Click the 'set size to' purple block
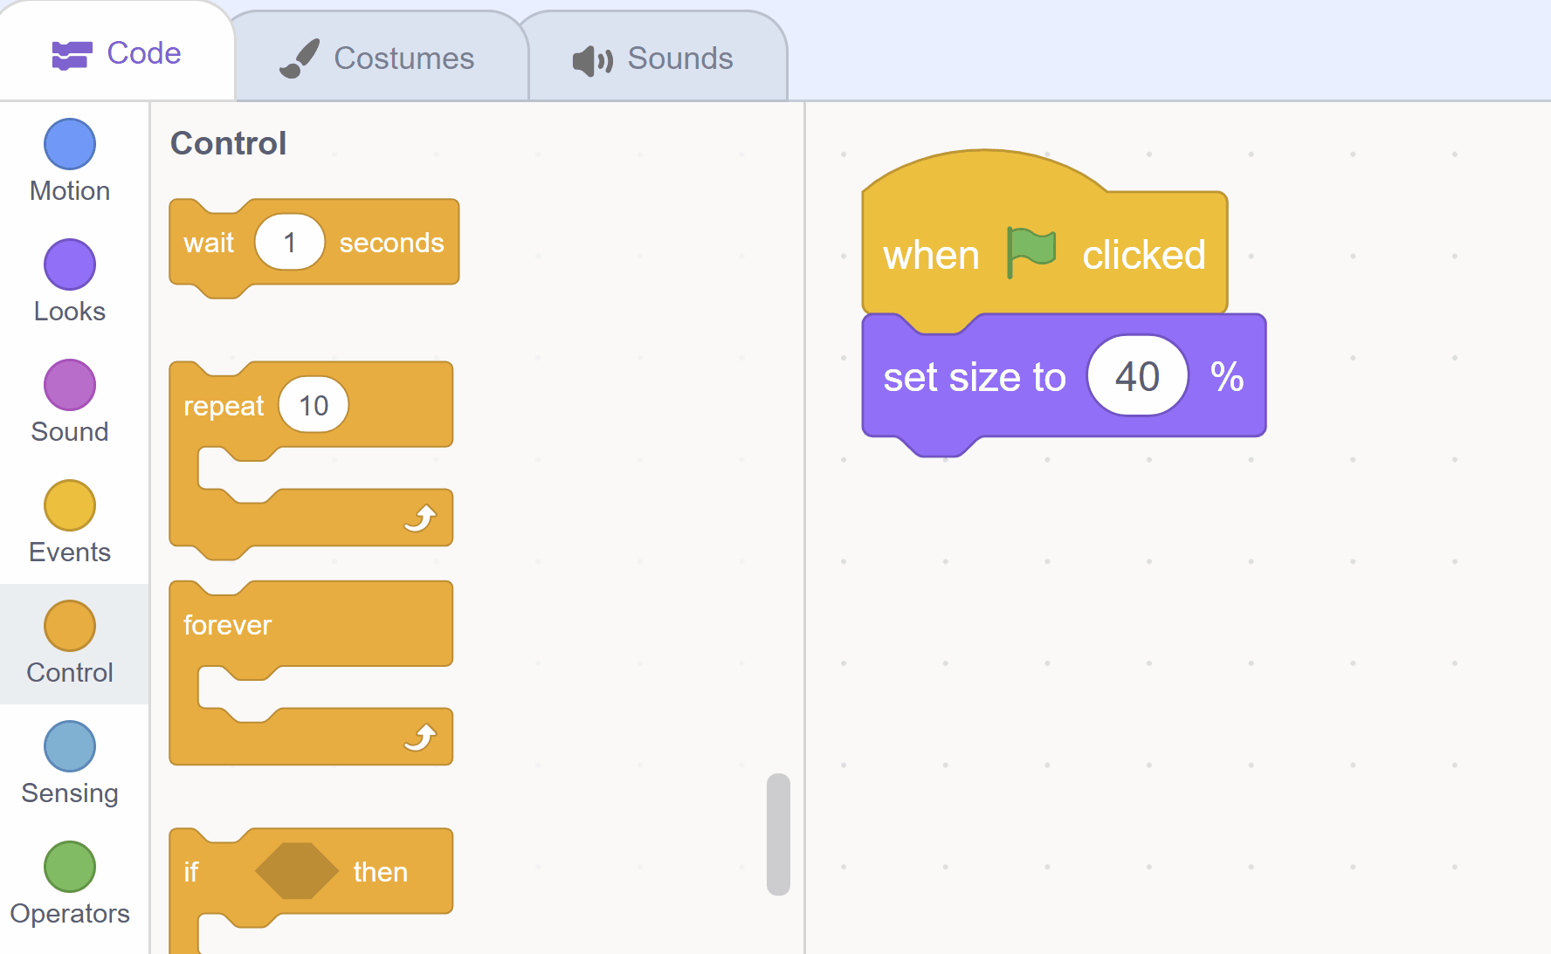The height and width of the screenshot is (954, 1551). tap(974, 377)
